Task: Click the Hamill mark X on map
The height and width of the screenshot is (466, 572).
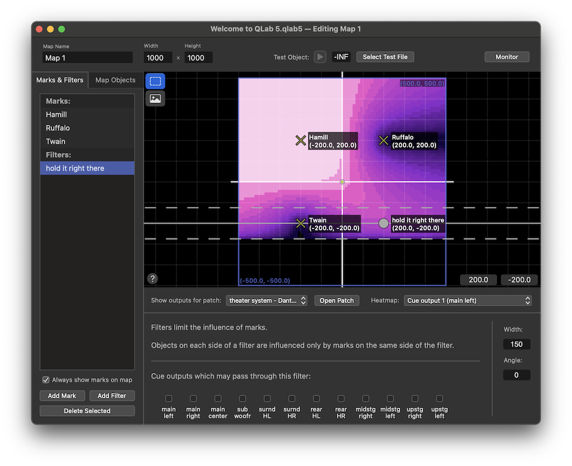Action: 301,141
